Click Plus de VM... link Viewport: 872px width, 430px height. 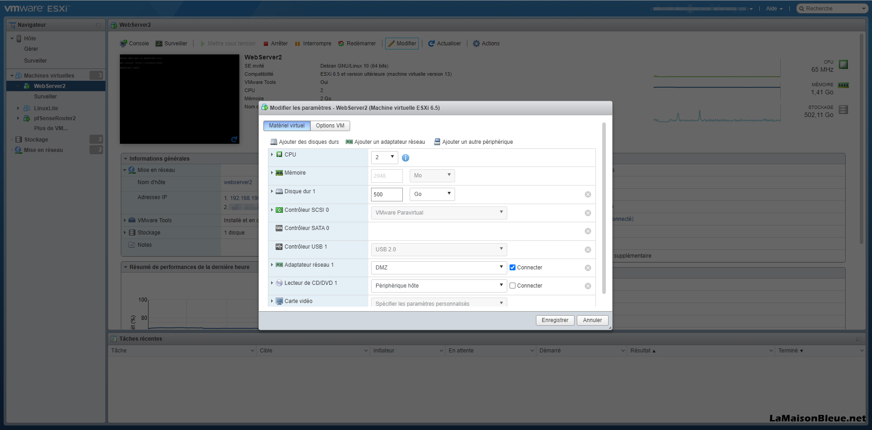pyautogui.click(x=51, y=128)
